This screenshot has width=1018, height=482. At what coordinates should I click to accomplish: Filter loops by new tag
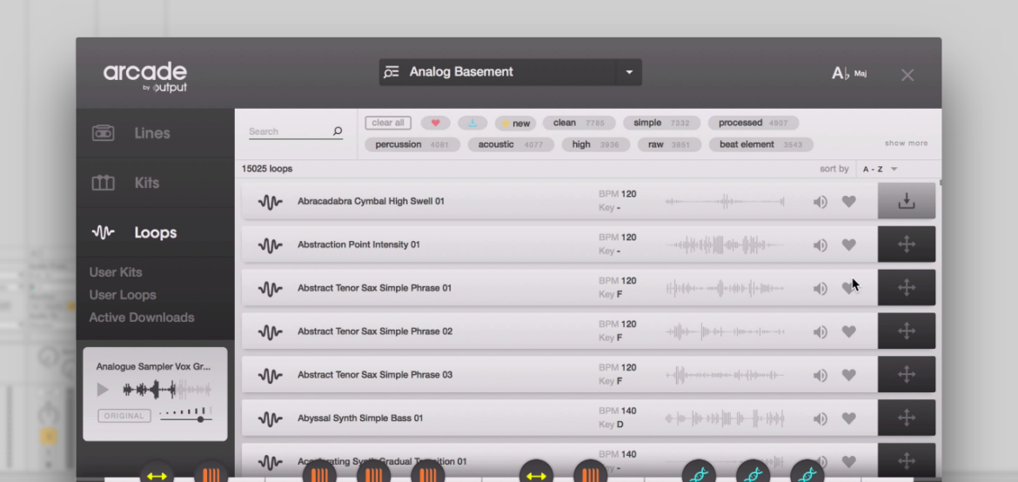(515, 123)
